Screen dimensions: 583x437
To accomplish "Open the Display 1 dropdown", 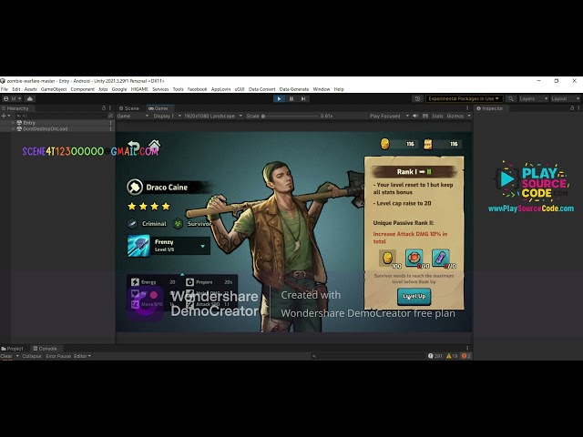I will (168, 116).
